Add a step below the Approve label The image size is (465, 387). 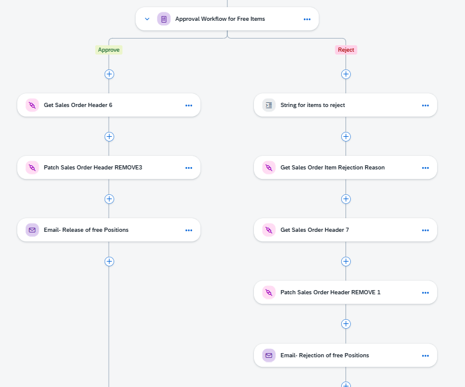pos(109,74)
